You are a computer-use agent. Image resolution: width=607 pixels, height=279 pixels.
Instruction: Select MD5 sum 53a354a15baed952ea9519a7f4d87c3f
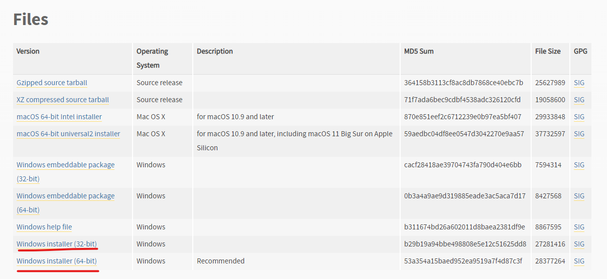tap(463, 261)
